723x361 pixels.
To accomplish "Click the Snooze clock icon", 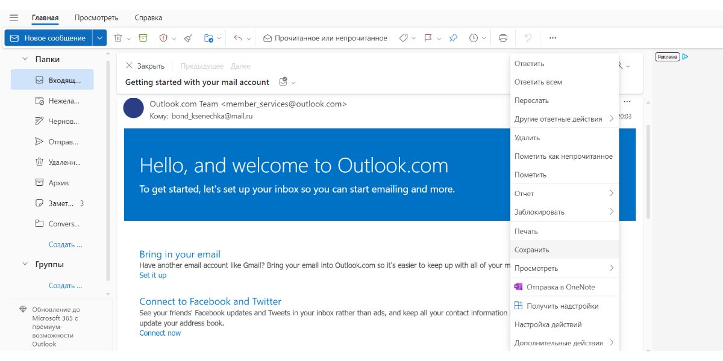I will point(474,38).
